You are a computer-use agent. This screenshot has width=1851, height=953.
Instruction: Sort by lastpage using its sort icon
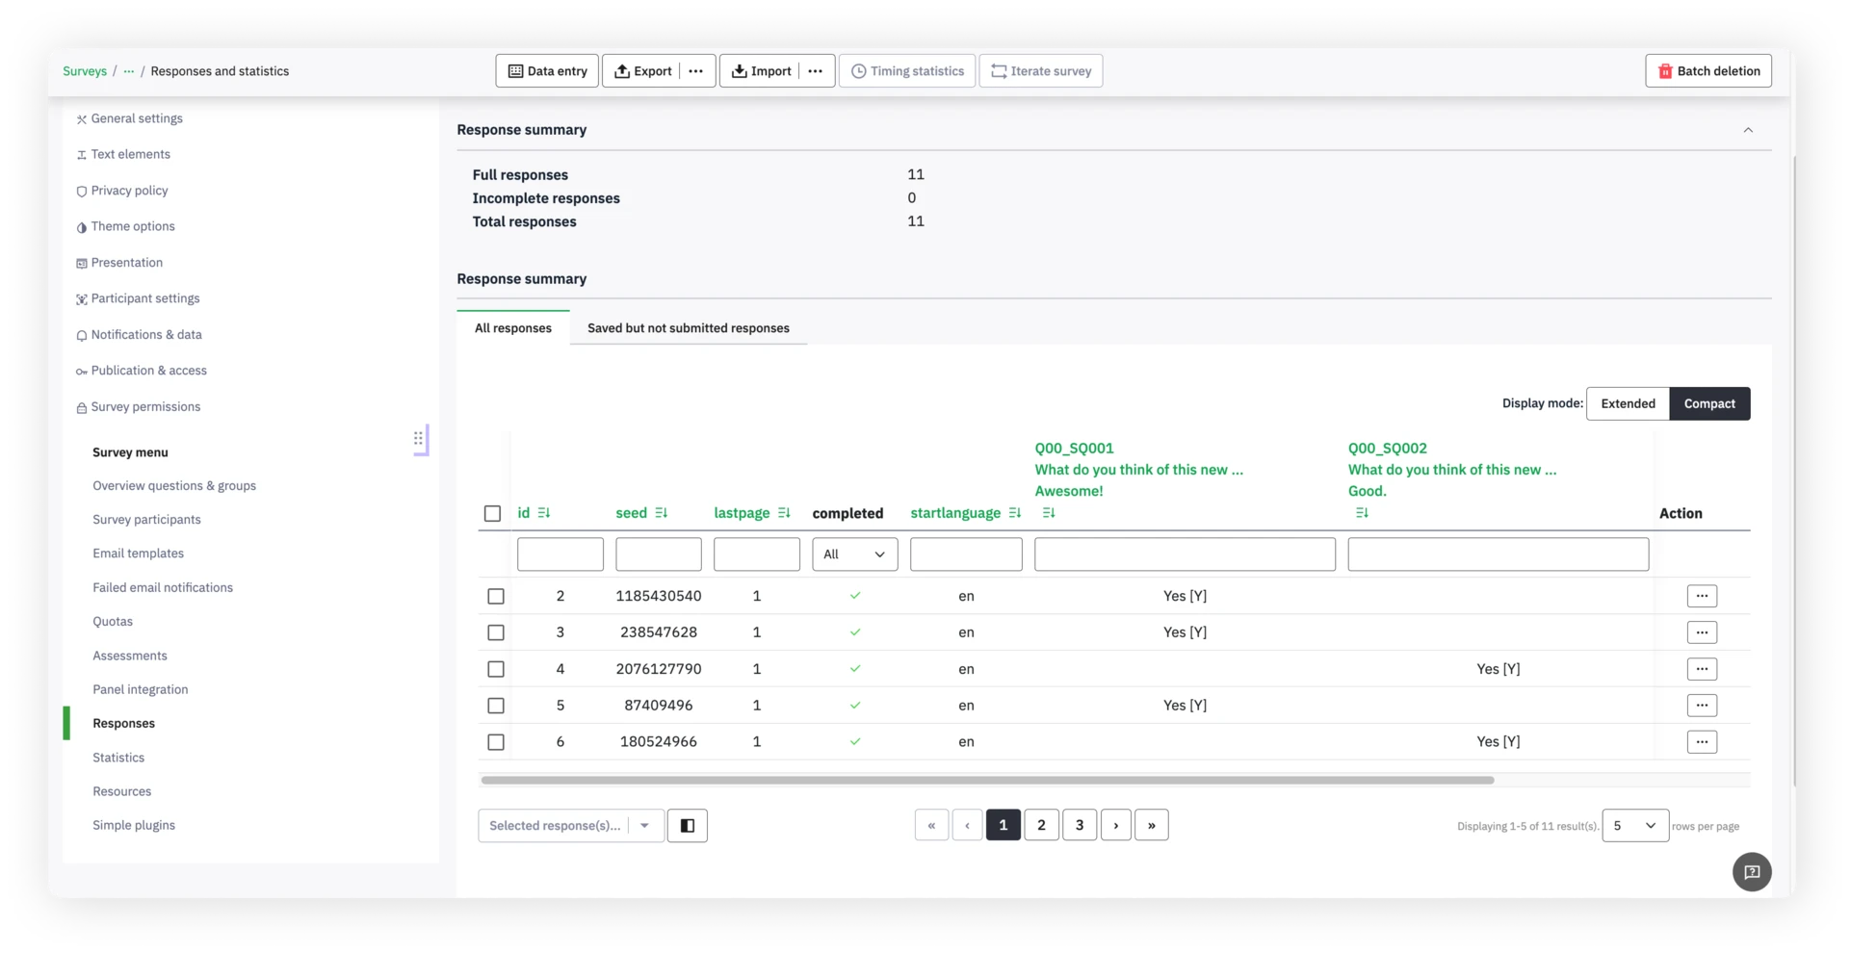784,513
